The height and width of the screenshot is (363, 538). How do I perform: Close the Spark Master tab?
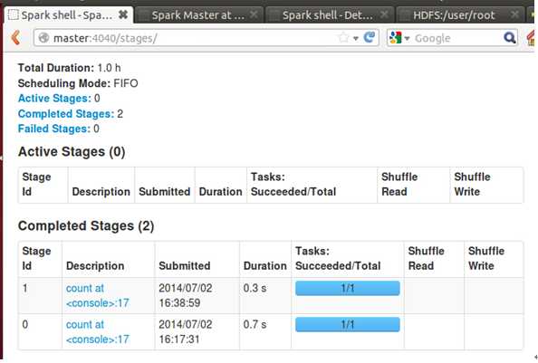pyautogui.click(x=254, y=14)
